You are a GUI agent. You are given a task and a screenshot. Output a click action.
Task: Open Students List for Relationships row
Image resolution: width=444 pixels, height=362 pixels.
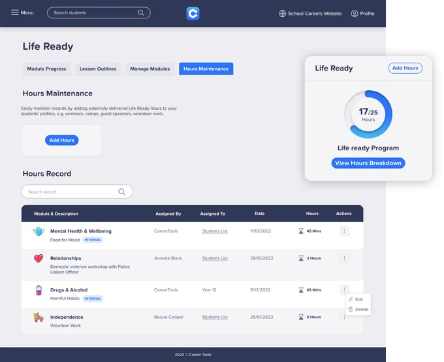[x=215, y=258]
